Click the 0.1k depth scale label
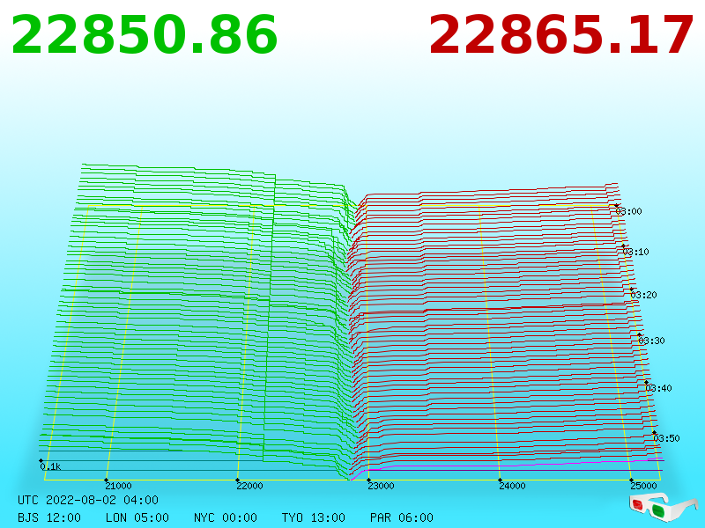The image size is (705, 528). pos(50,466)
